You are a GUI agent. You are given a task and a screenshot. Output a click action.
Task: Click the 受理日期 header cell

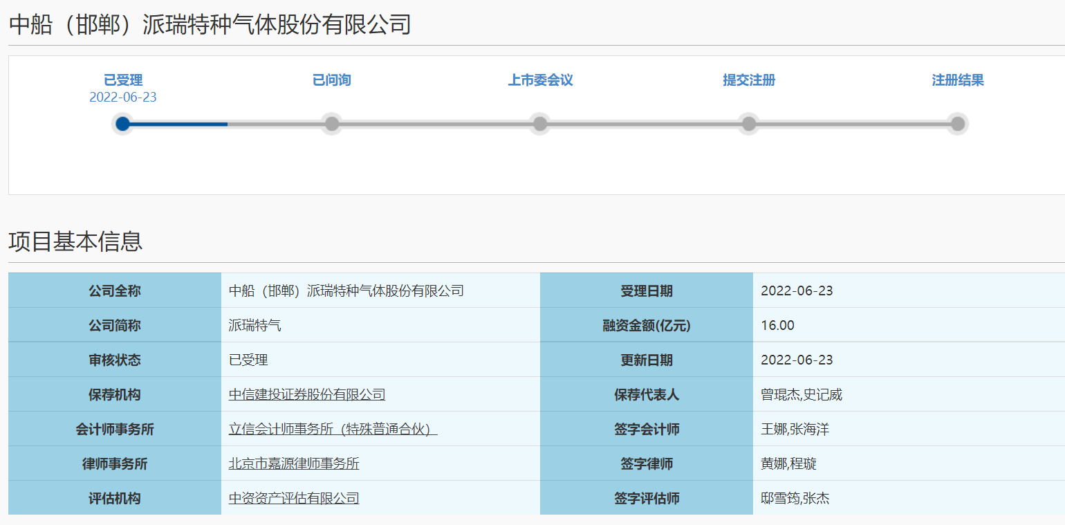(x=647, y=291)
